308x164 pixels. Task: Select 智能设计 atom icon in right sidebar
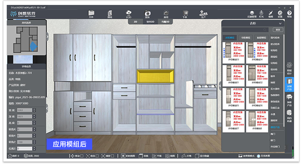[x=289, y=68]
